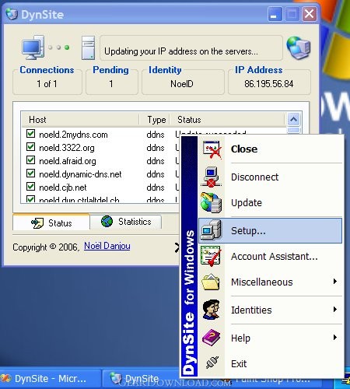Screen dimensions: 350x389
Task: Open the Identities menu entry
Action: 271,310
